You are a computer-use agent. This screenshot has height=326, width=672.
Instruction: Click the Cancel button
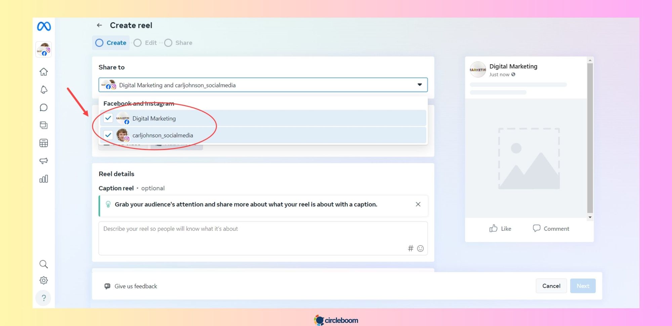[x=551, y=286]
